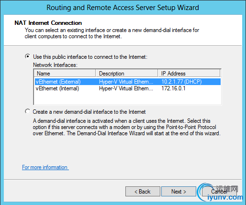Sort the list by the Description column header

coord(127,73)
